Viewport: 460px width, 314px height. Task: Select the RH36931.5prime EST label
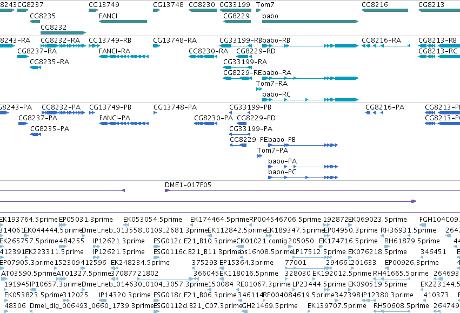pyautogui.click(x=408, y=230)
